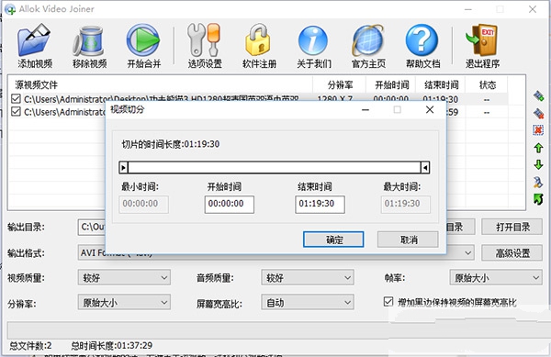The height and width of the screenshot is (357, 551).
Task: Click the 开始时间 input field in the dialog
Action: [x=229, y=205]
